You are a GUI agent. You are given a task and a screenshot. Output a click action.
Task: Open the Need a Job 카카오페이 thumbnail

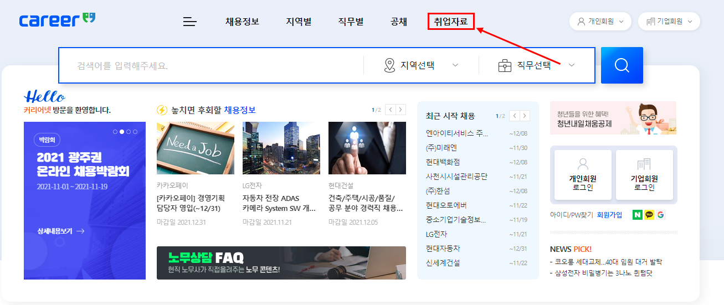pyautogui.click(x=196, y=148)
